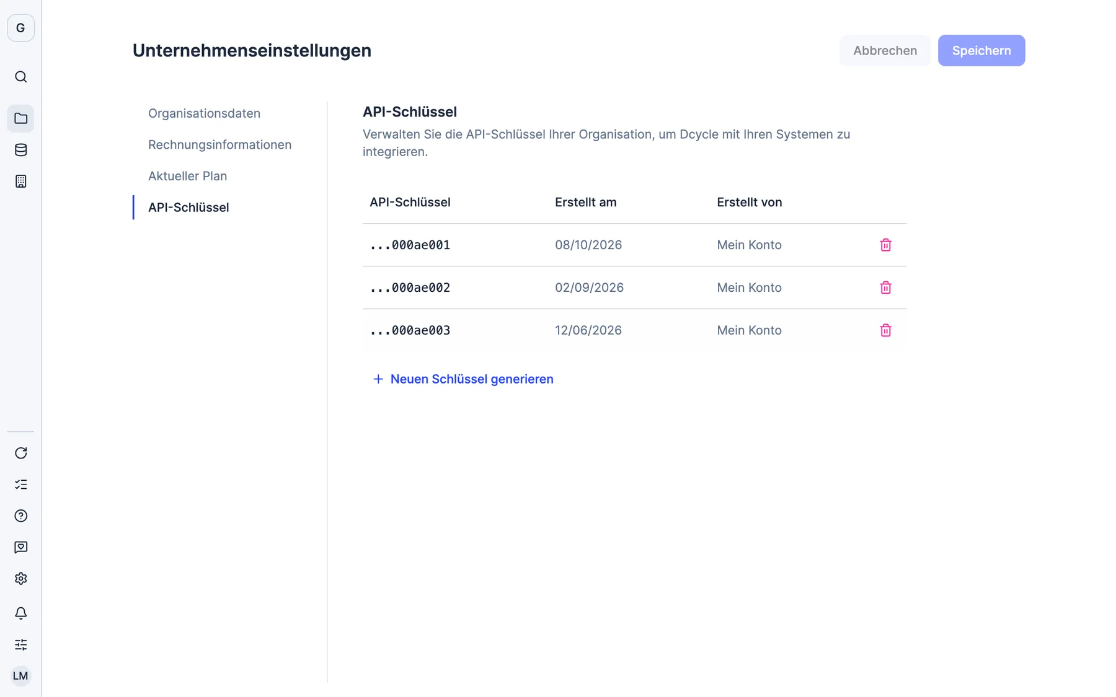Delete API key ending in 000ae003
This screenshot has height=697, width=1116.
point(885,330)
